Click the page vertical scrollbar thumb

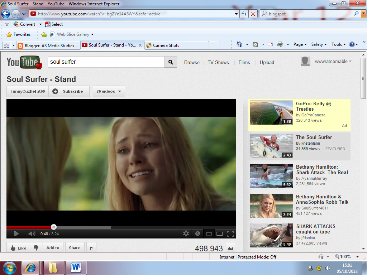tap(363, 78)
